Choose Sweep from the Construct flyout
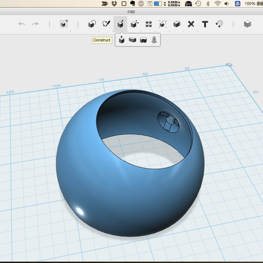The width and height of the screenshot is (263, 263). coord(133,40)
